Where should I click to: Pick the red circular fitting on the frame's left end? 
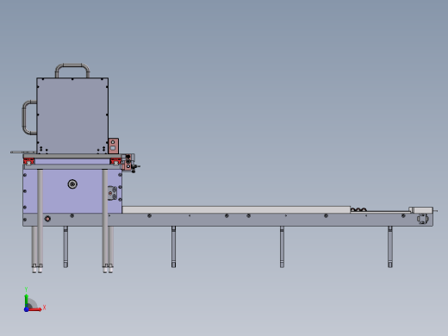click(x=47, y=219)
